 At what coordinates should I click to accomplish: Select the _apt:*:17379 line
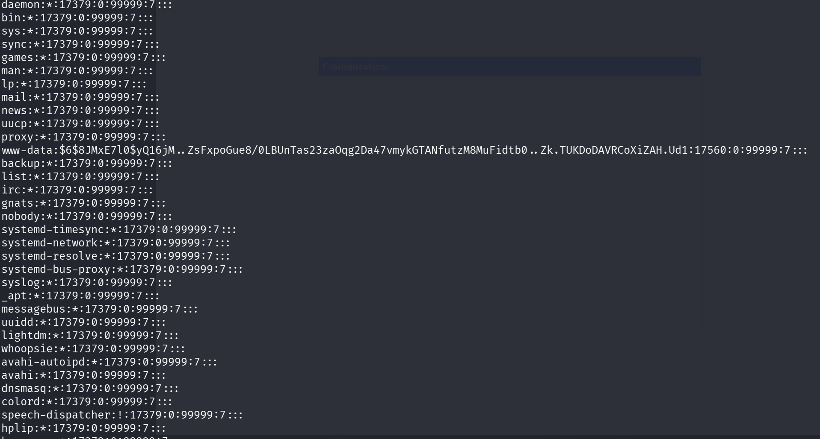point(80,296)
